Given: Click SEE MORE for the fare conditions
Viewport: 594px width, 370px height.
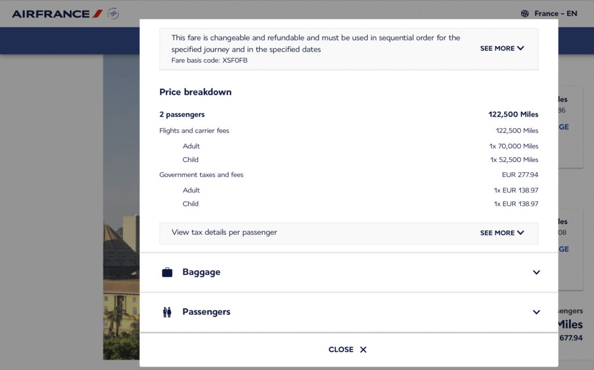Looking at the screenshot, I should point(497,49).
